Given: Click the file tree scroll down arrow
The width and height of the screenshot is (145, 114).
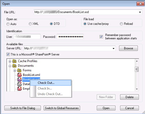Looking at the screenshot, I should point(137,89).
